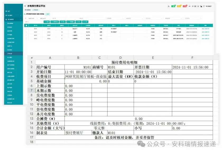Click the start date field in the date range
This screenshot has height=153, width=223.
click(31, 18)
